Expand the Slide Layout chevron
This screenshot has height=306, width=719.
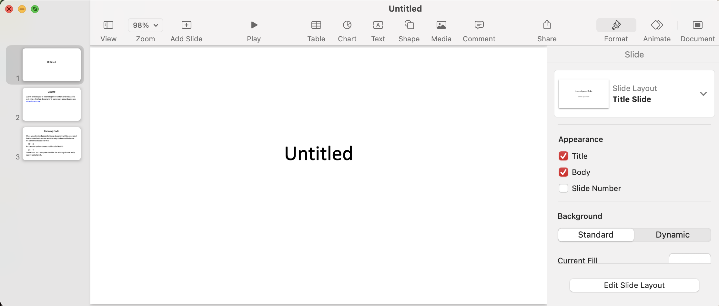tap(703, 94)
